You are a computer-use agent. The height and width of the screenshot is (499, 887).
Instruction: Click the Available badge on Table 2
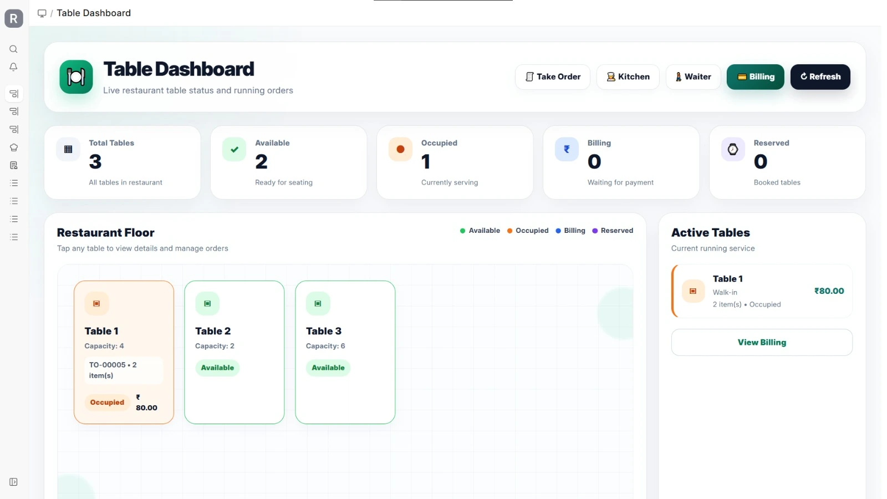point(217,368)
